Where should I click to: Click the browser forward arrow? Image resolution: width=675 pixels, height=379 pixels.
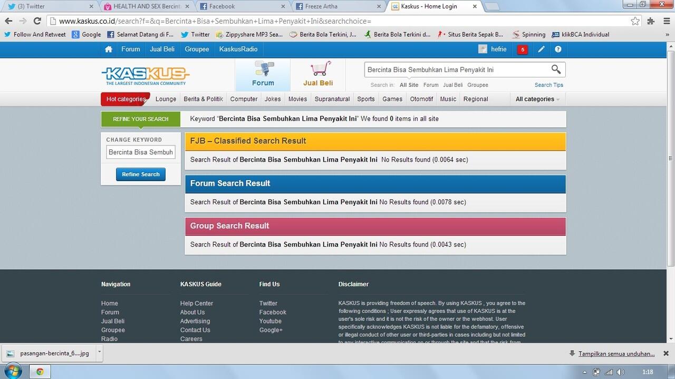[23, 21]
